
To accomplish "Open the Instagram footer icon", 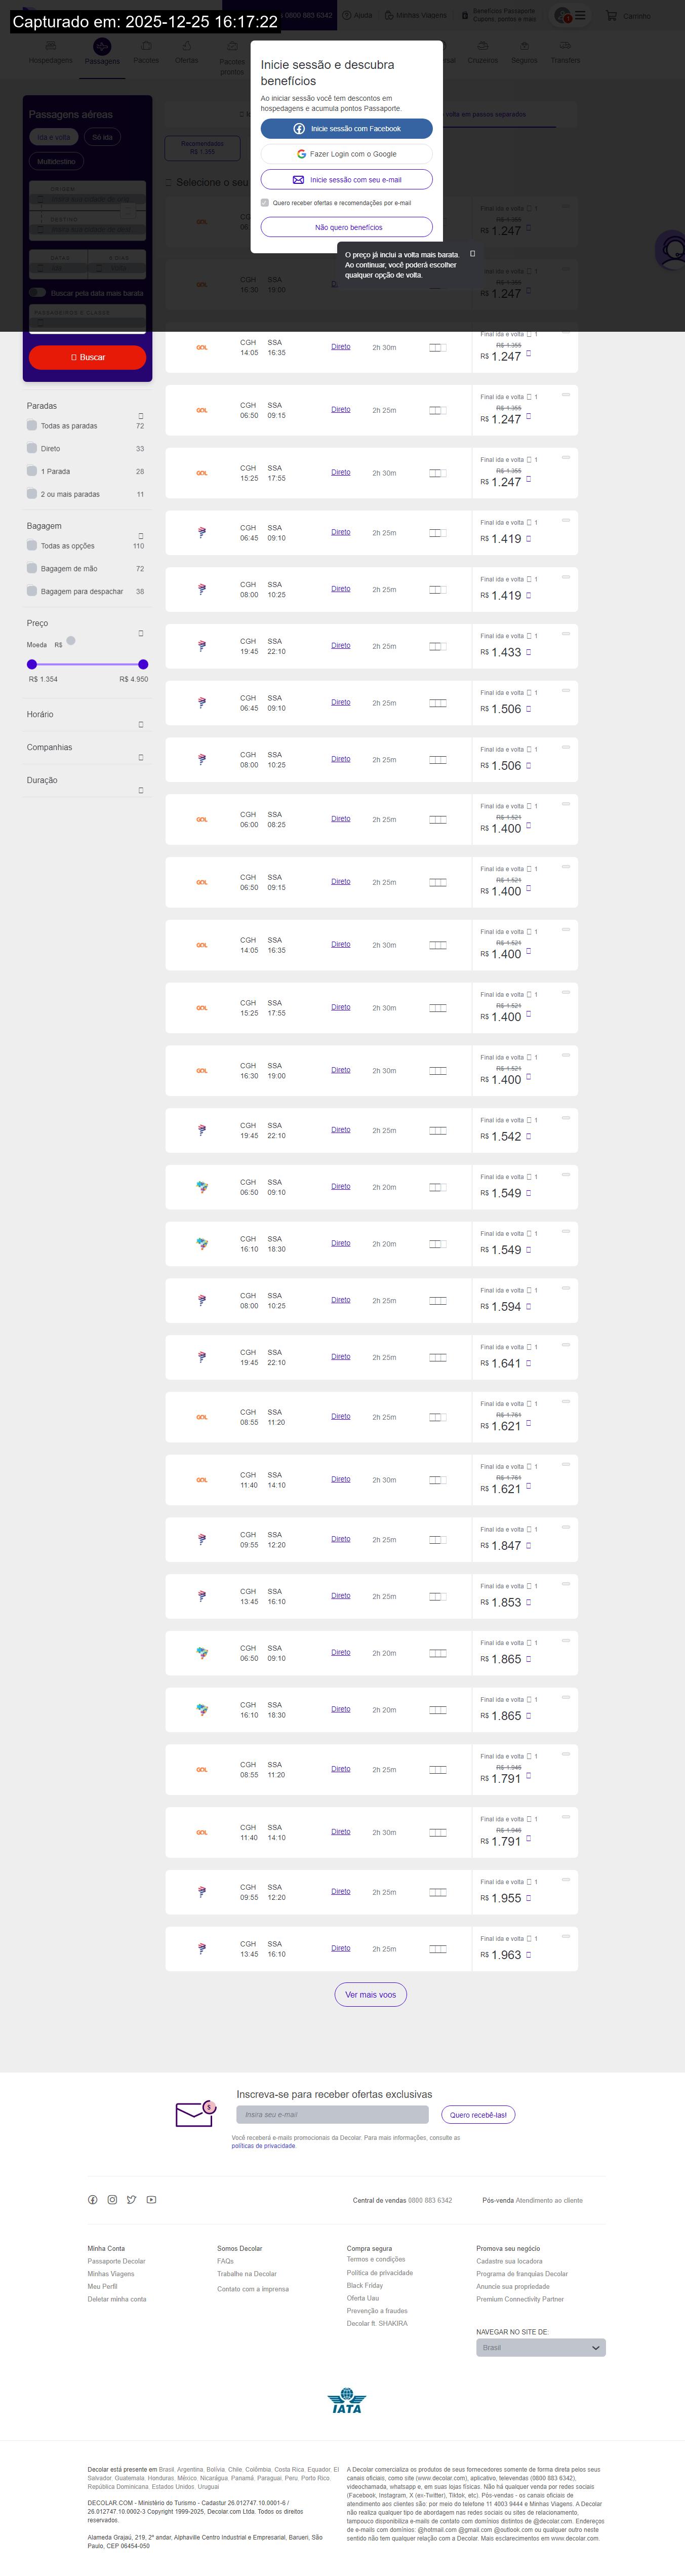I will point(112,2200).
